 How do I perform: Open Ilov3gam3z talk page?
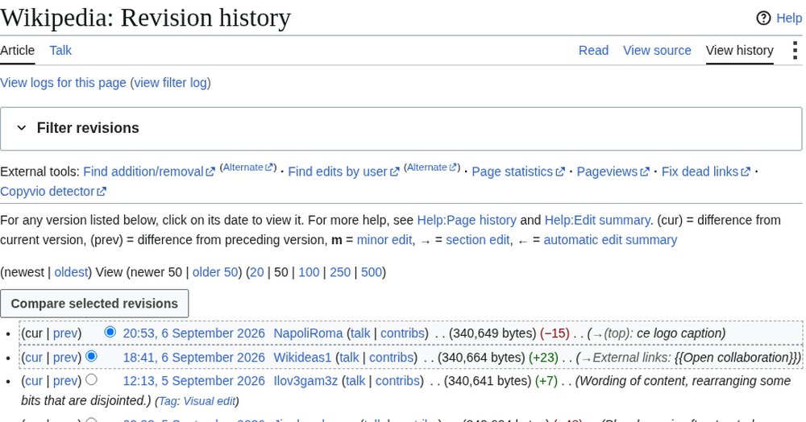(355, 381)
